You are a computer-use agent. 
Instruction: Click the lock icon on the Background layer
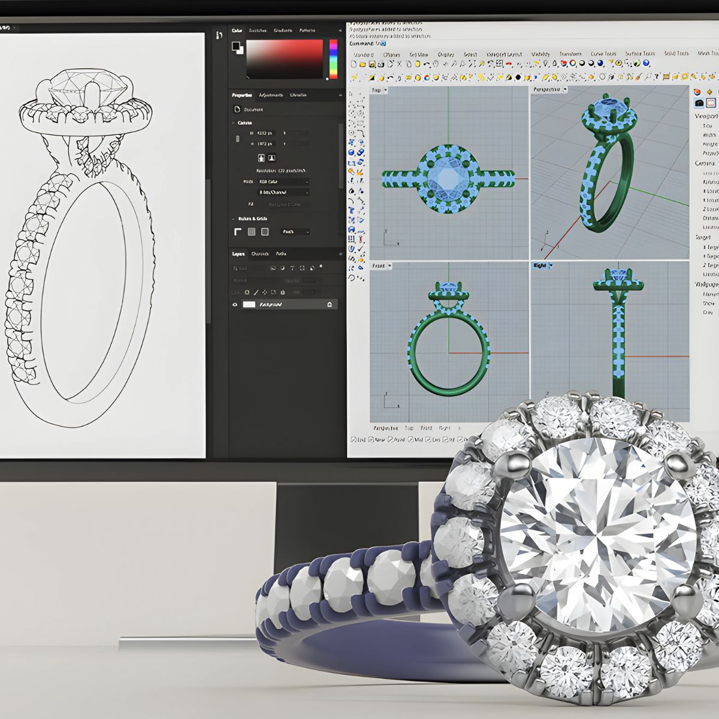[329, 304]
